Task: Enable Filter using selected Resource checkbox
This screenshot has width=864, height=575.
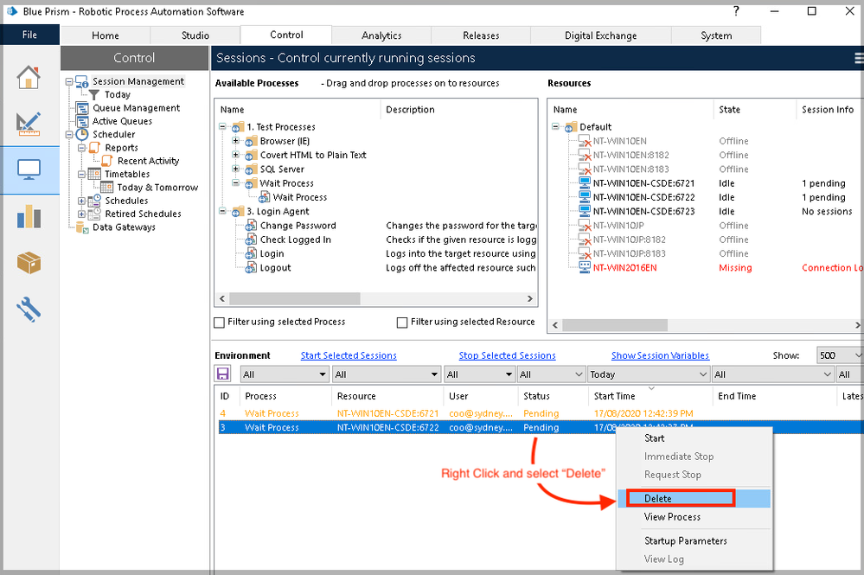Action: pyautogui.click(x=402, y=323)
